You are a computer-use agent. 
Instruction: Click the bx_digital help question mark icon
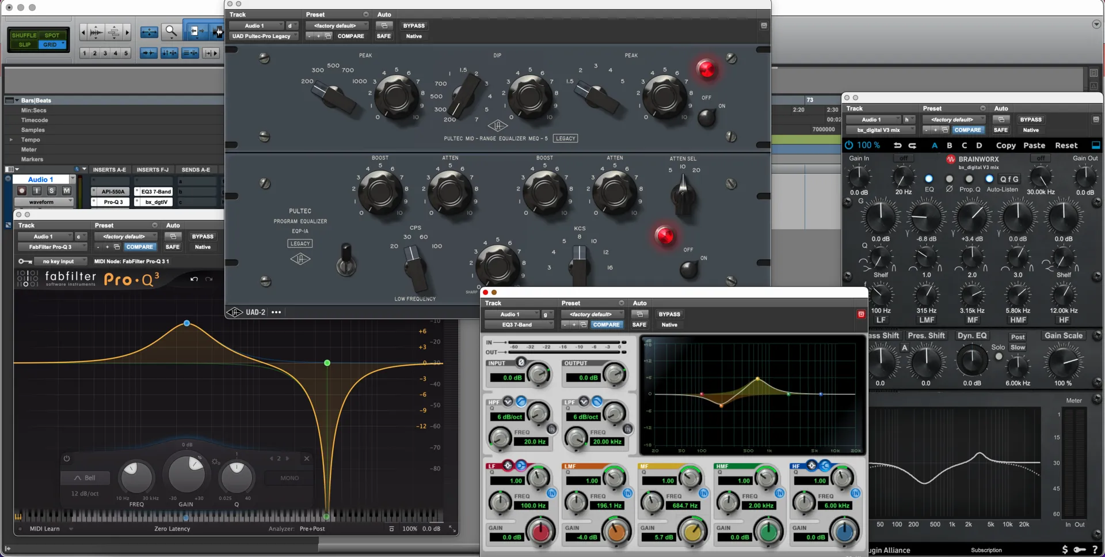pyautogui.click(x=1095, y=550)
